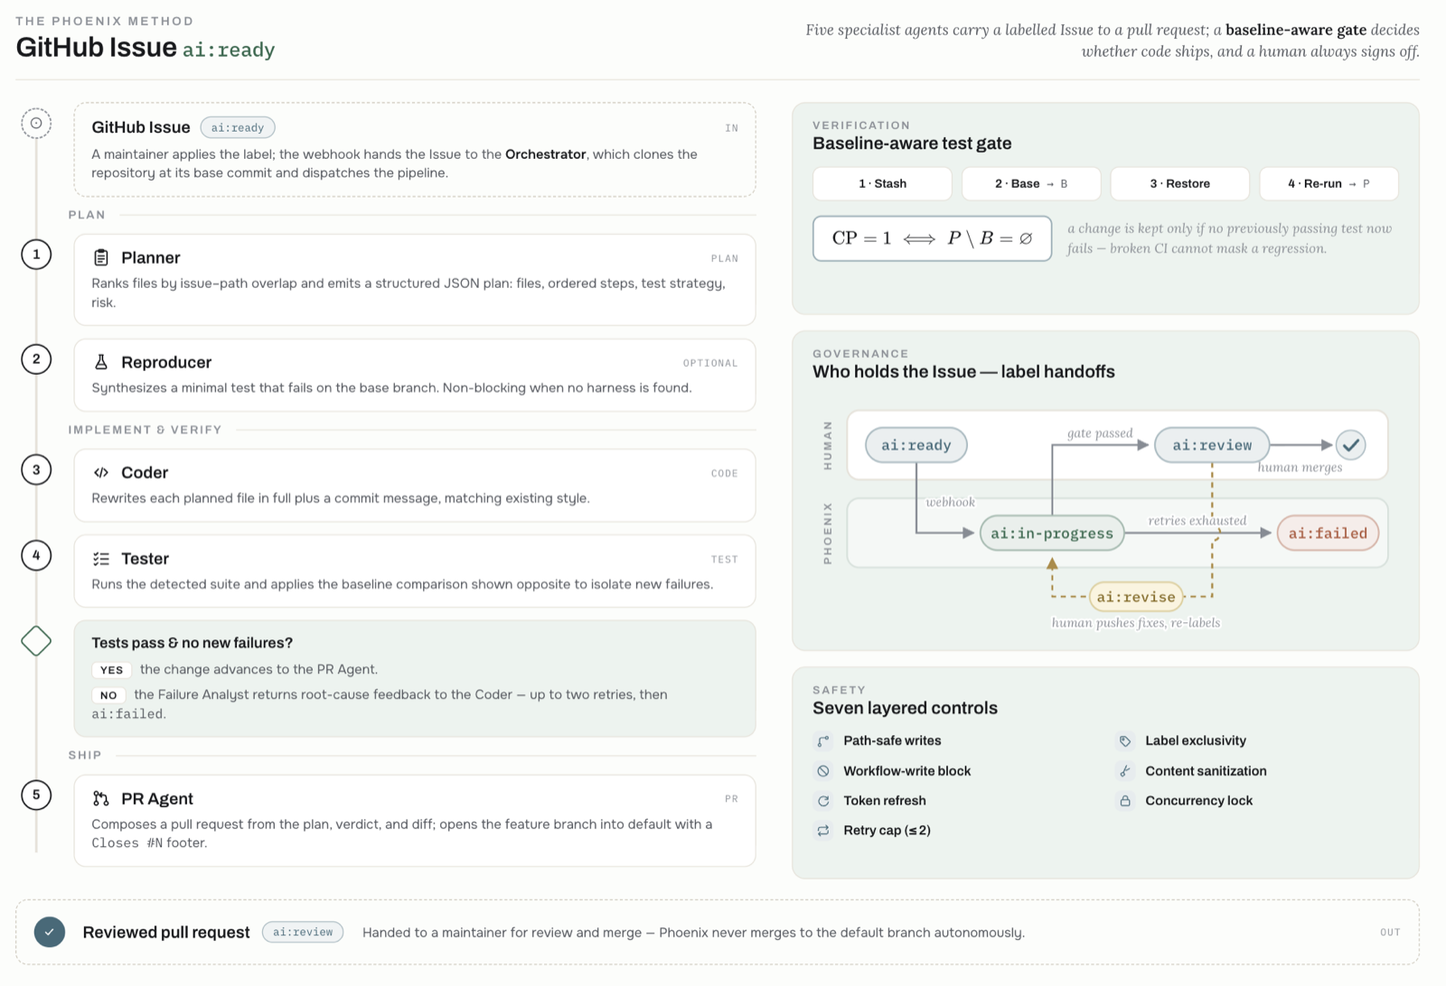Click the 'Reviewed pull request' title

(x=166, y=933)
